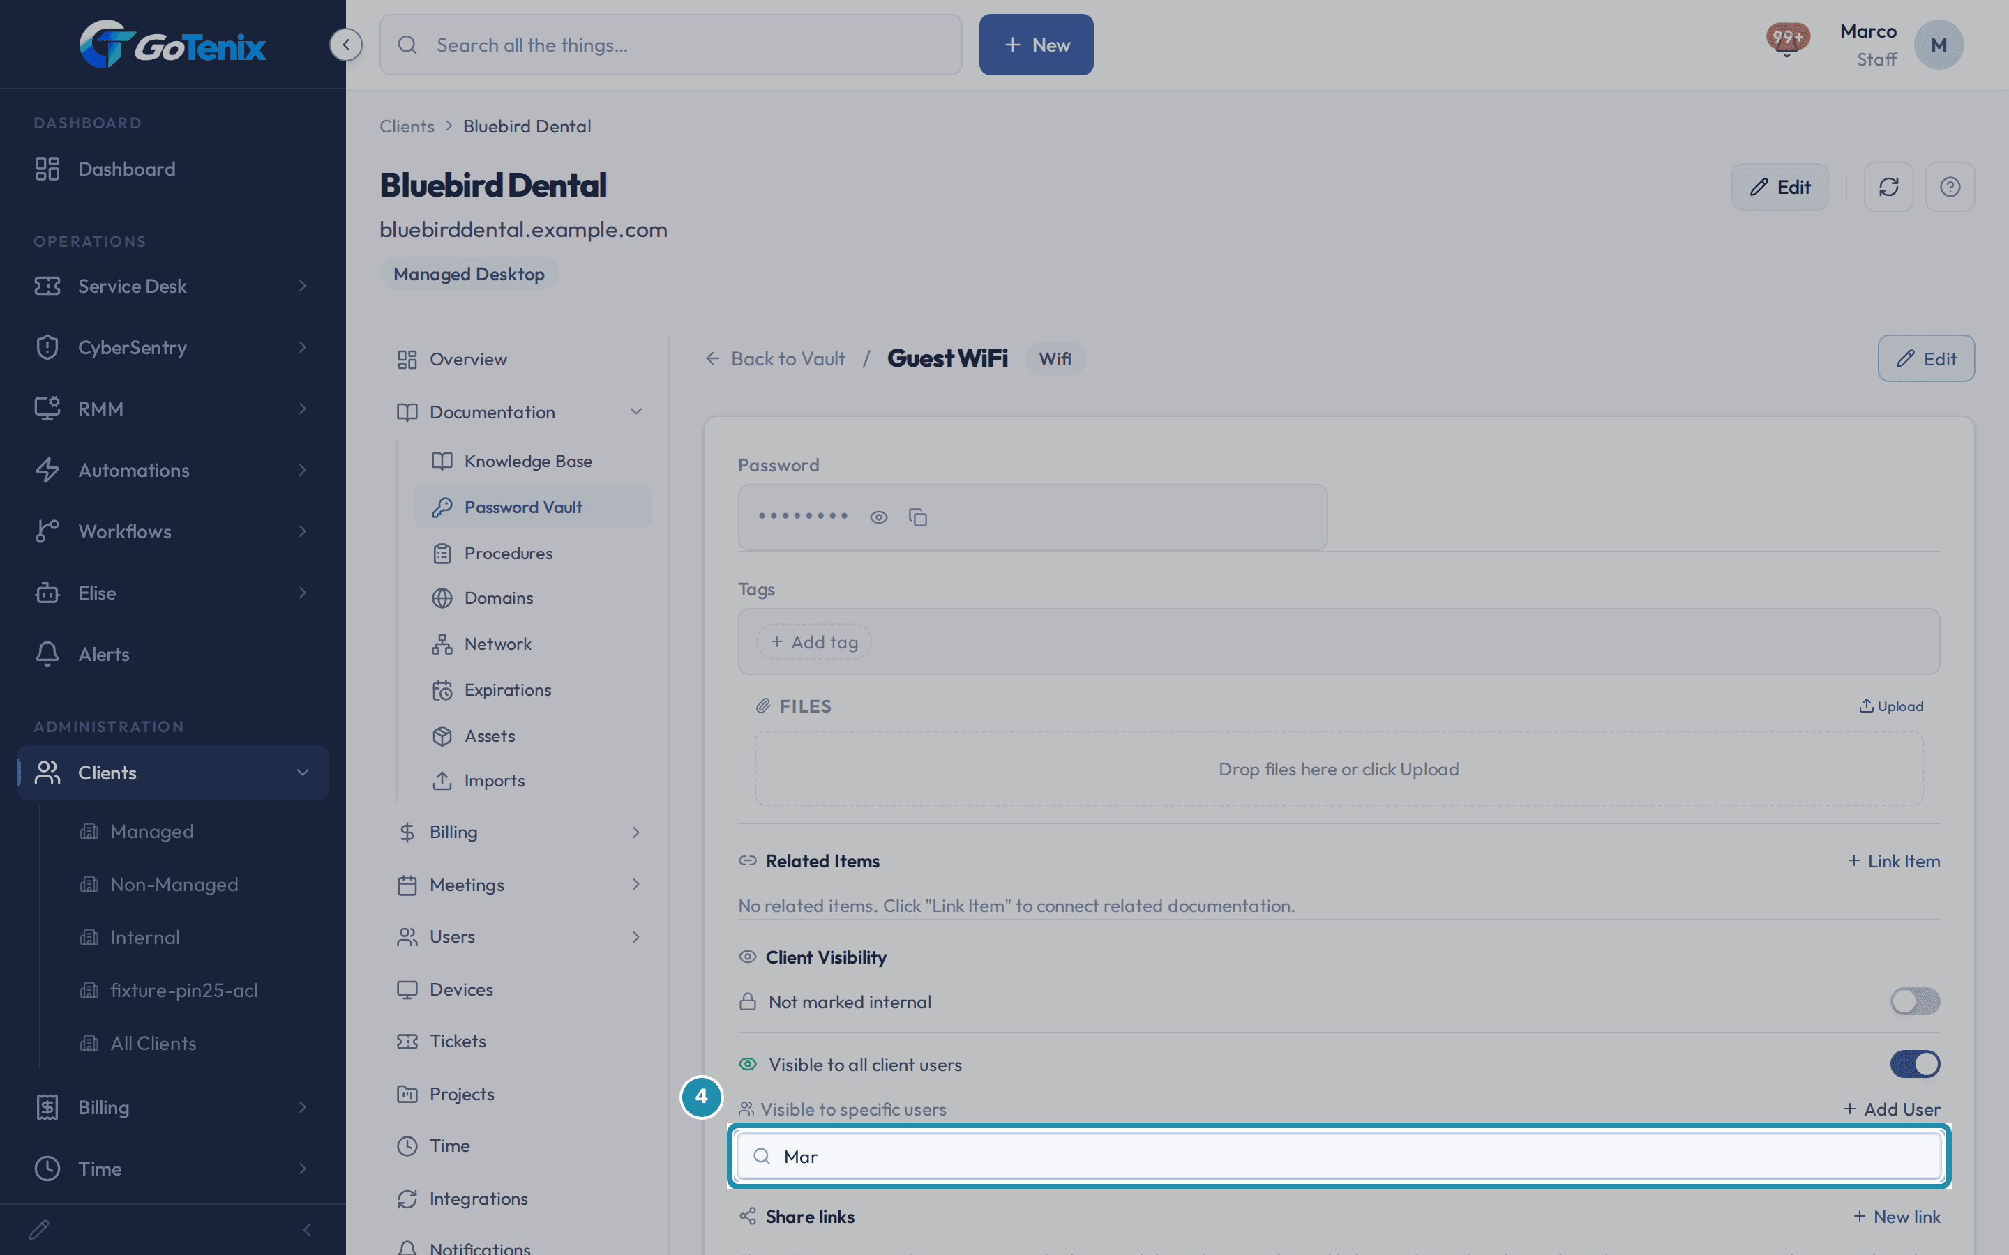
Task: Collapse sidebar with bottom chevron
Action: click(x=307, y=1229)
